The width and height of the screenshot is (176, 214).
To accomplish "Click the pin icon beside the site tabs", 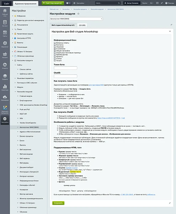I will click(x=171, y=25).
